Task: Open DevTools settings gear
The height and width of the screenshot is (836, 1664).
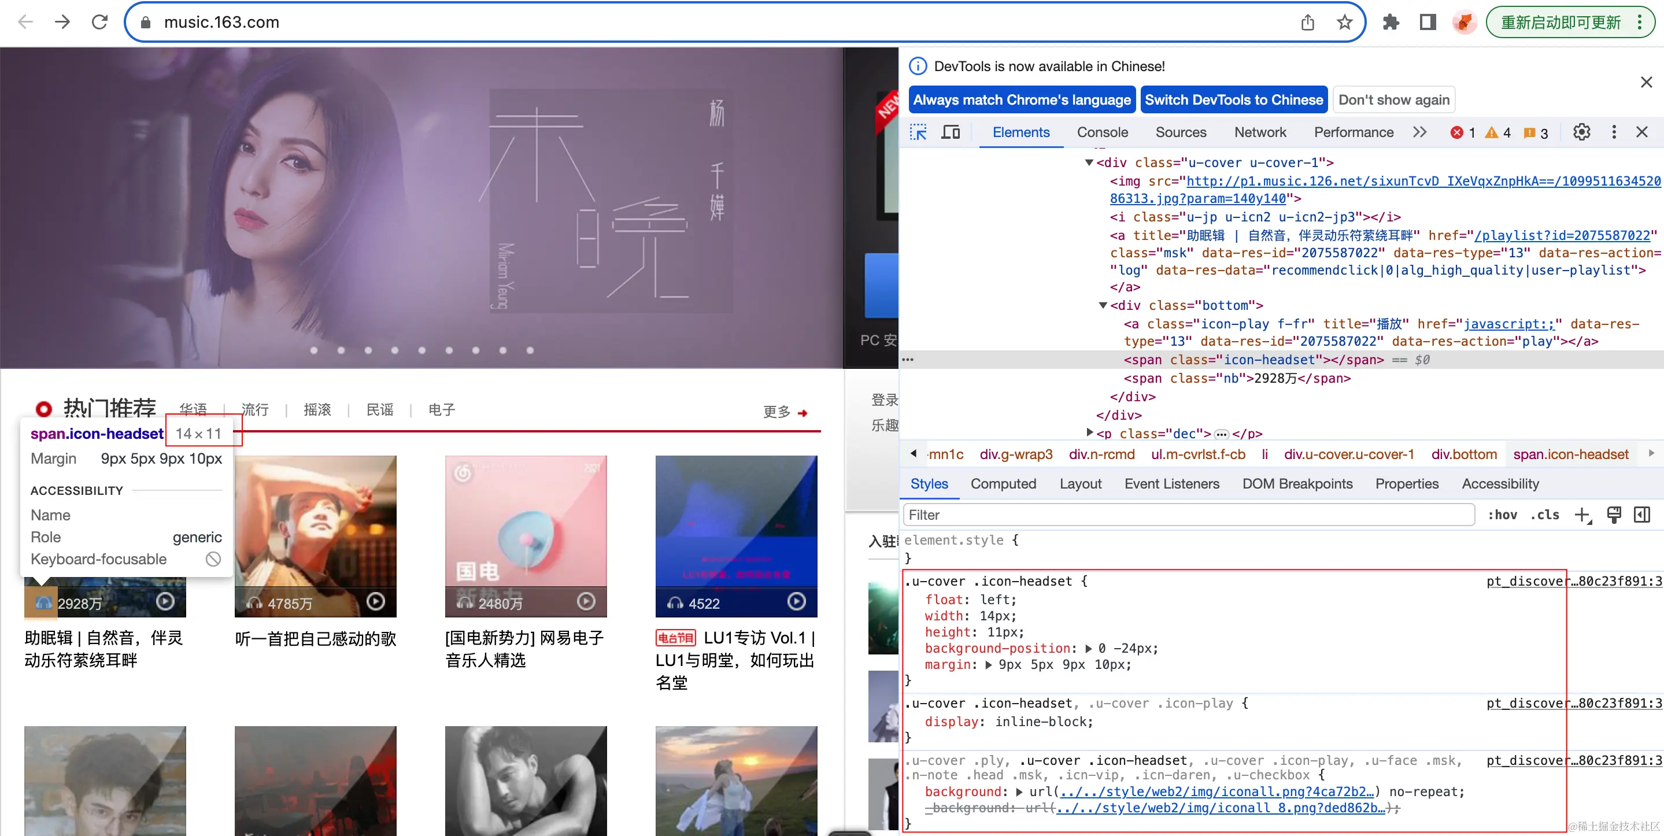Action: [x=1581, y=132]
